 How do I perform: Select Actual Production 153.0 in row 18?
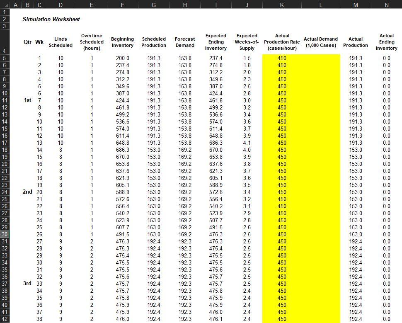pos(356,150)
